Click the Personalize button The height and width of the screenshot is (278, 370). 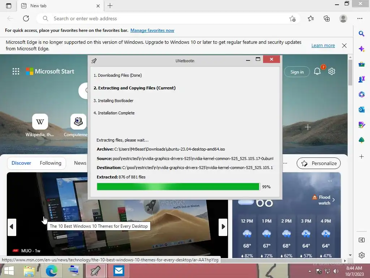click(319, 163)
